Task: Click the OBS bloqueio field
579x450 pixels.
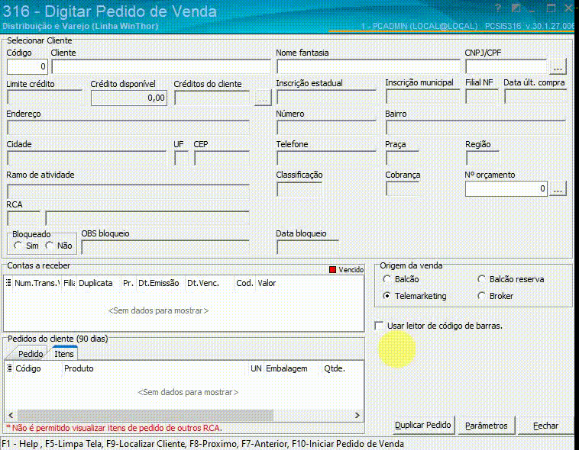Action: pyautogui.click(x=166, y=247)
